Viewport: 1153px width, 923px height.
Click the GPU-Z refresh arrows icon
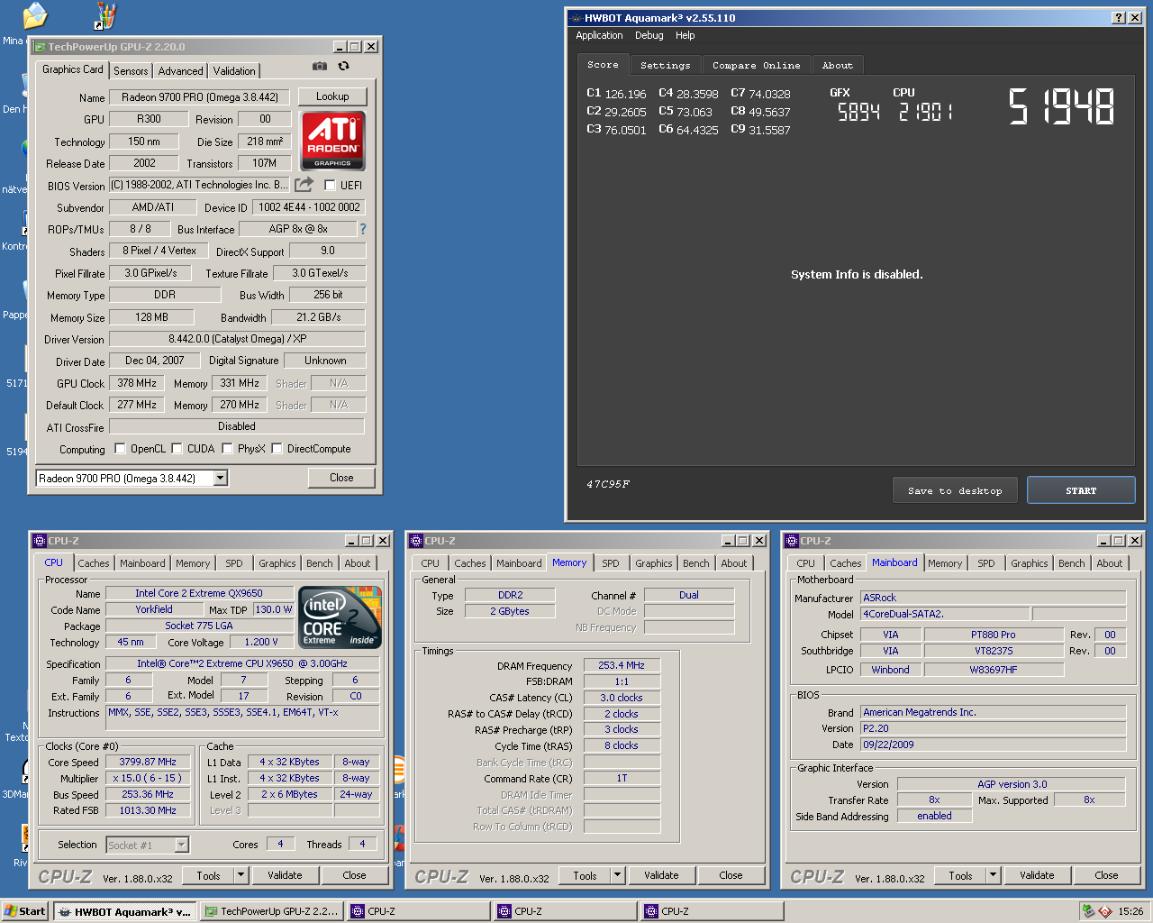pyautogui.click(x=343, y=66)
